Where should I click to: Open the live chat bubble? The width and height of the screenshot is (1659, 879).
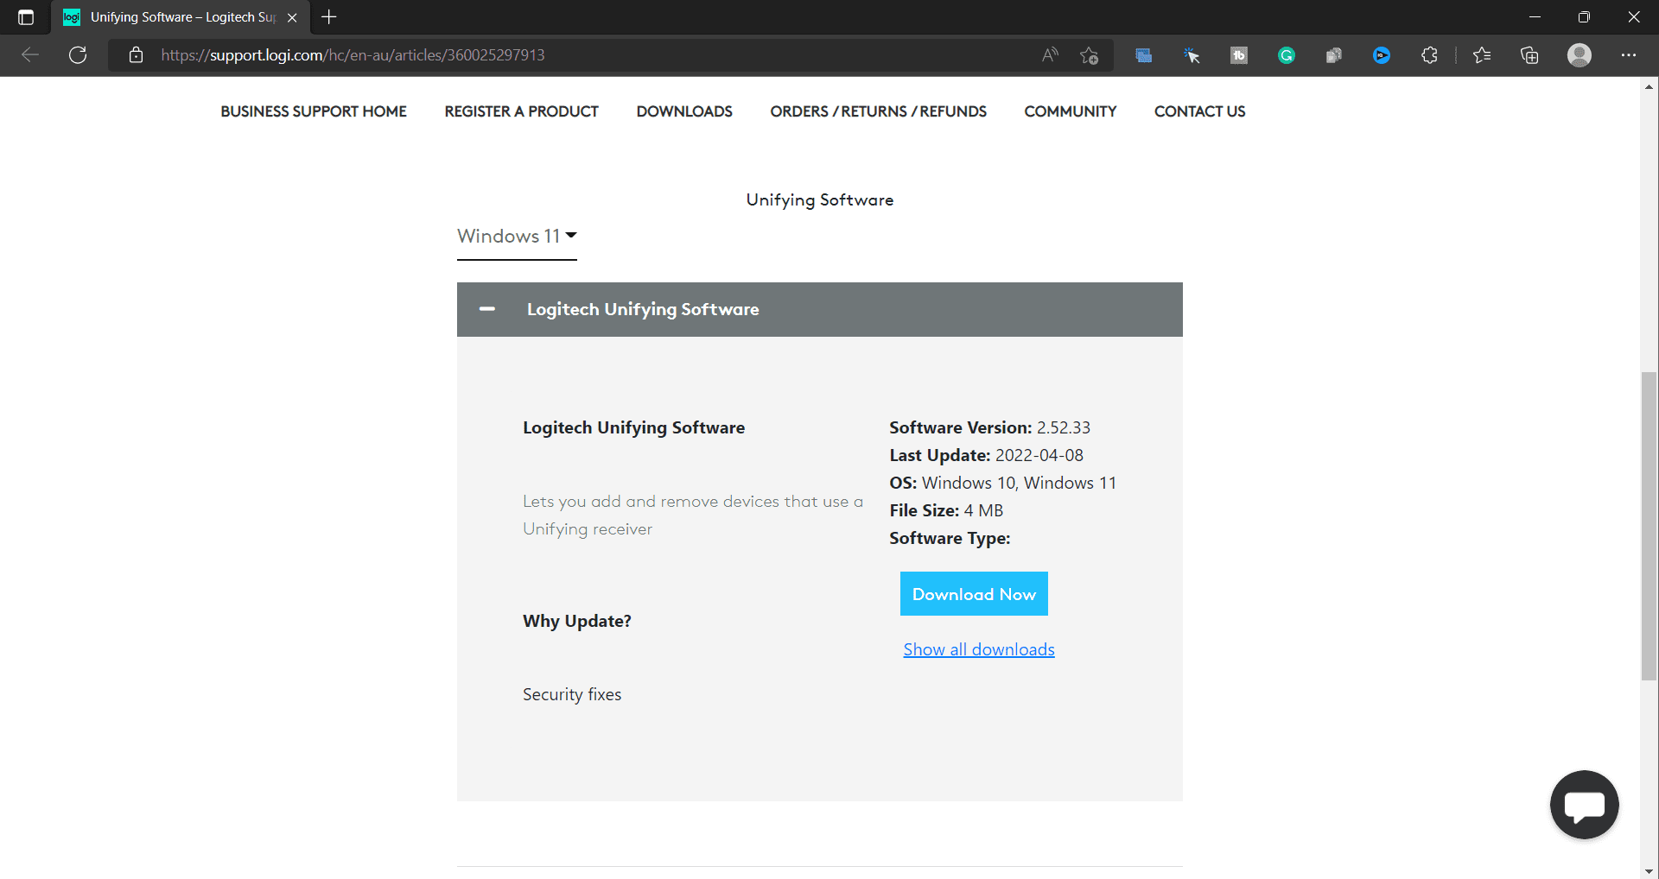(1584, 805)
